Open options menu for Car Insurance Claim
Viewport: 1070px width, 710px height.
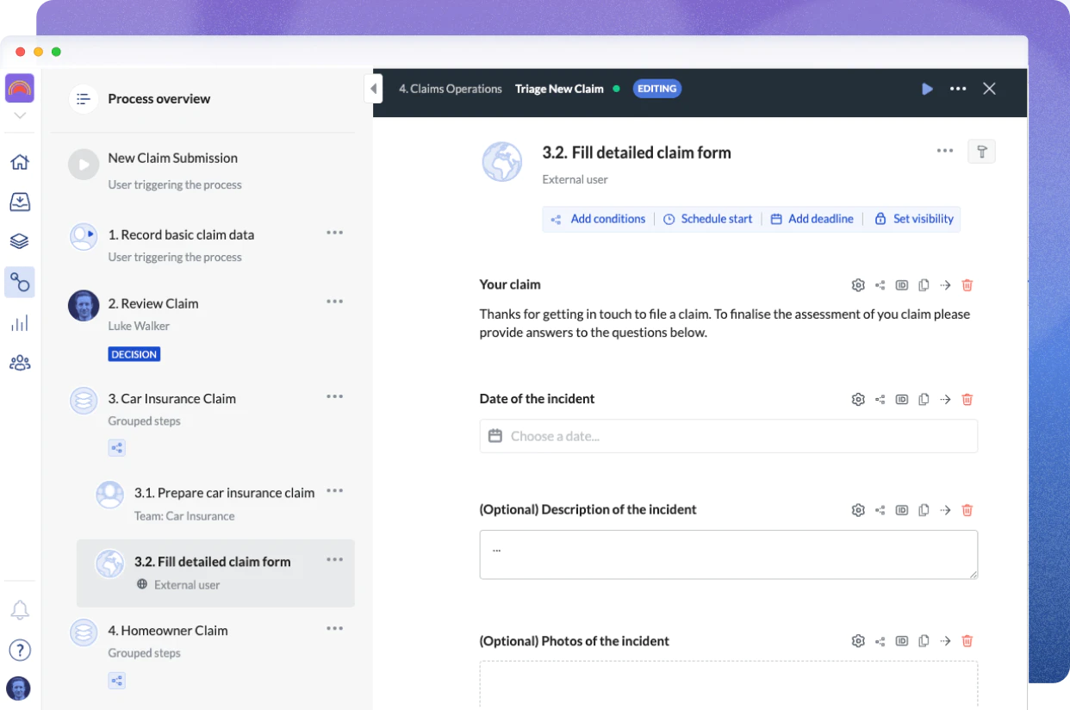point(335,396)
